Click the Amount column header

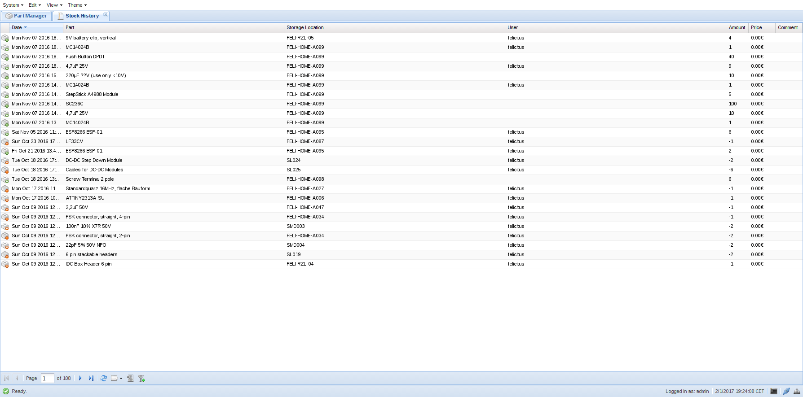(x=737, y=27)
